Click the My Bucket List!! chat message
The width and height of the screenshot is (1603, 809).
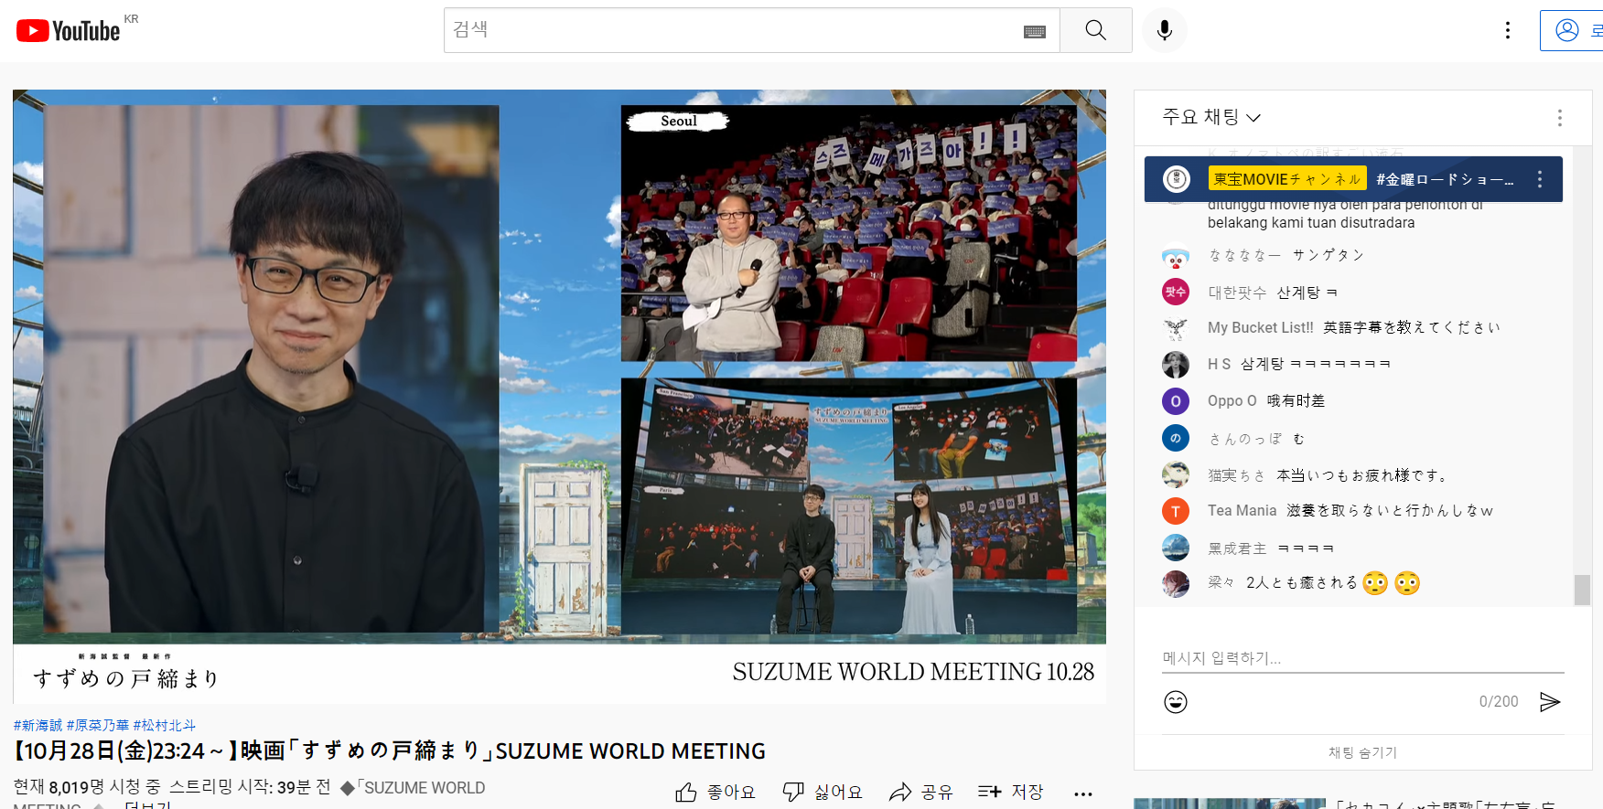(x=1412, y=327)
